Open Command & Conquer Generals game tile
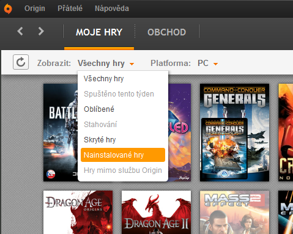Screen dimensions: 293x234 pos(234,133)
